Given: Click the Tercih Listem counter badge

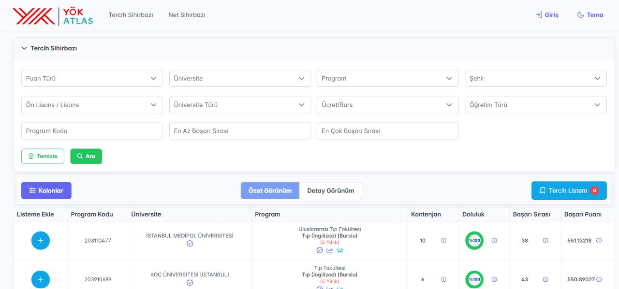Looking at the screenshot, I should [x=594, y=191].
